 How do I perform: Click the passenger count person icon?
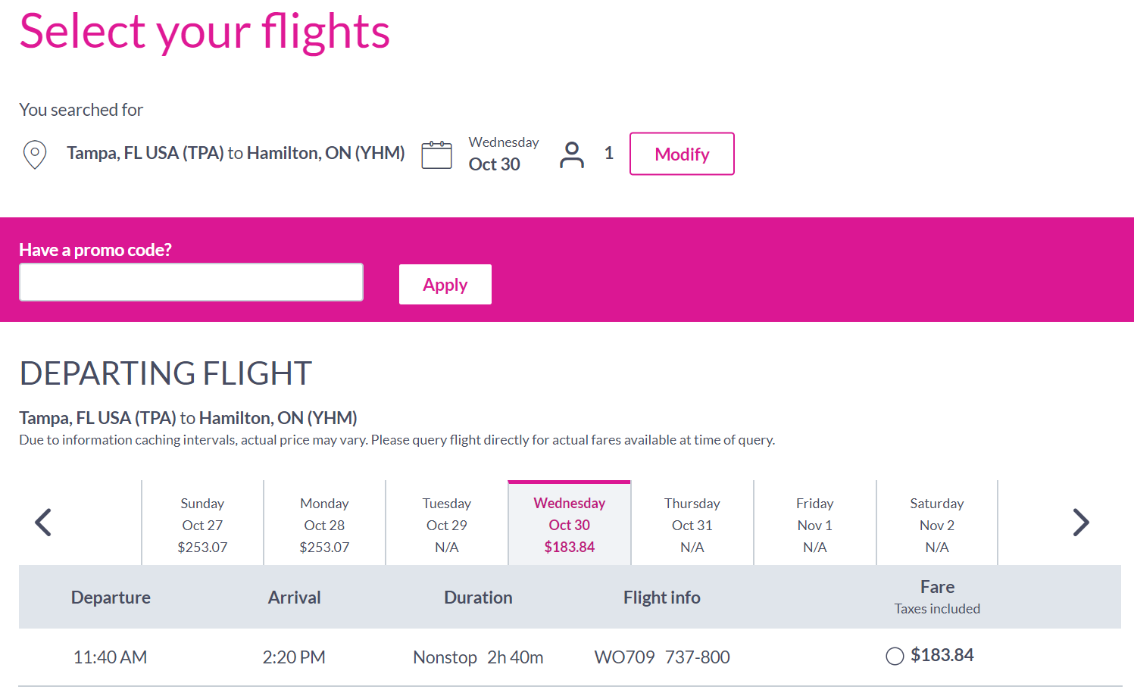click(573, 154)
